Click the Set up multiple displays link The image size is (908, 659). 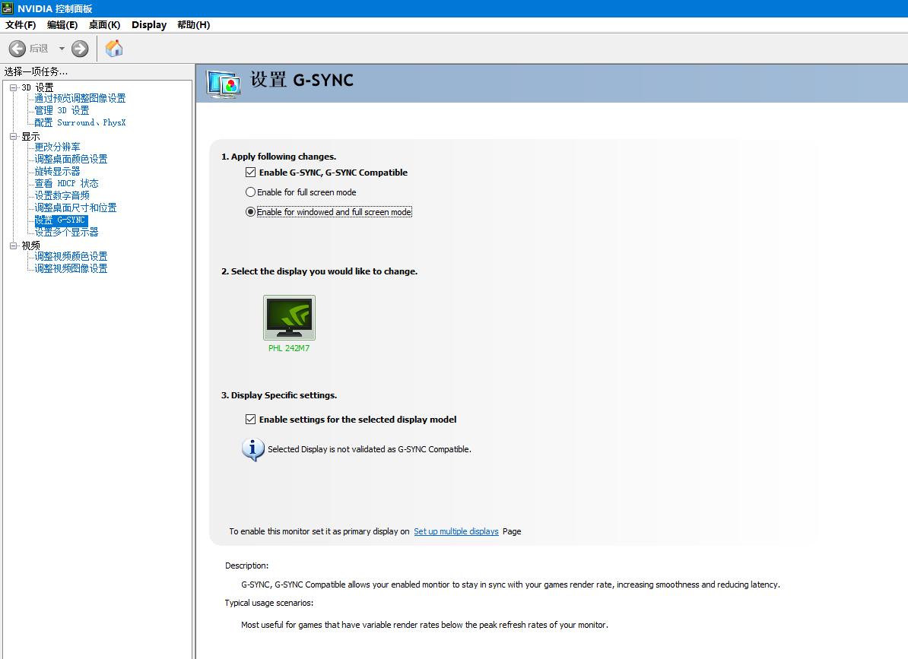(x=456, y=531)
